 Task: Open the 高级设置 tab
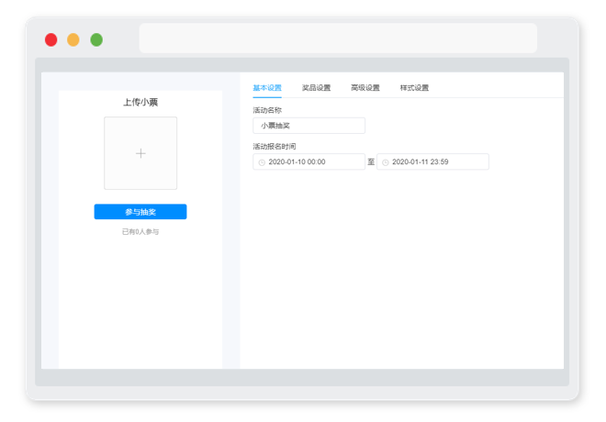click(365, 88)
